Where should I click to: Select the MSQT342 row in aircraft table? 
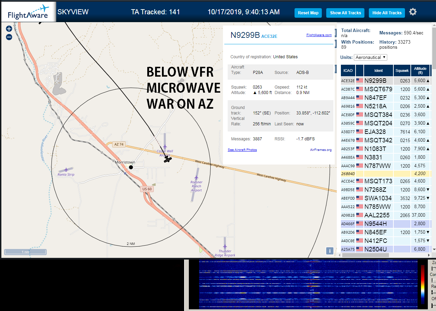point(386,140)
